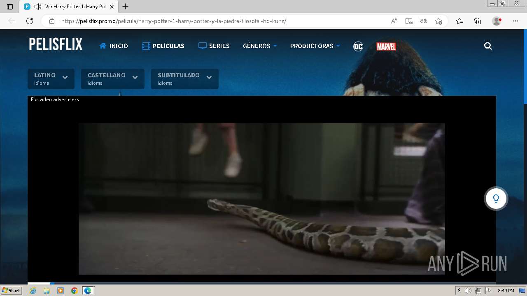Launch Internet Explorer from taskbar
Image resolution: width=527 pixels, height=296 pixels.
click(x=33, y=291)
